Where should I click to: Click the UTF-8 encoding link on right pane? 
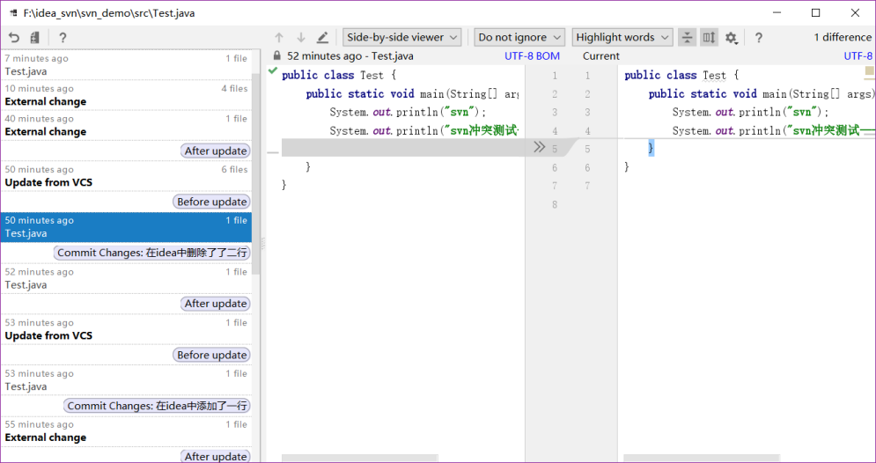(x=858, y=55)
